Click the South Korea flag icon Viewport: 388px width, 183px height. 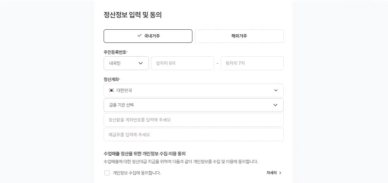[111, 90]
